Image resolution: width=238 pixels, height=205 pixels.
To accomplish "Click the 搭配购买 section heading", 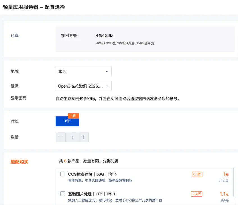I will coord(19,162).
